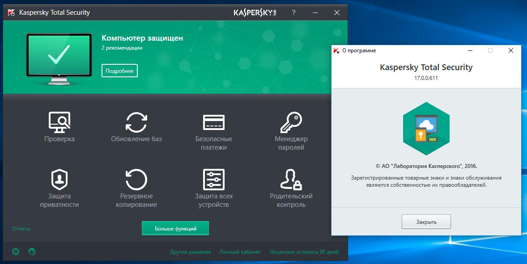Click the Kaspersky Total Security heading in About
The height and width of the screenshot is (264, 527).
426,67
